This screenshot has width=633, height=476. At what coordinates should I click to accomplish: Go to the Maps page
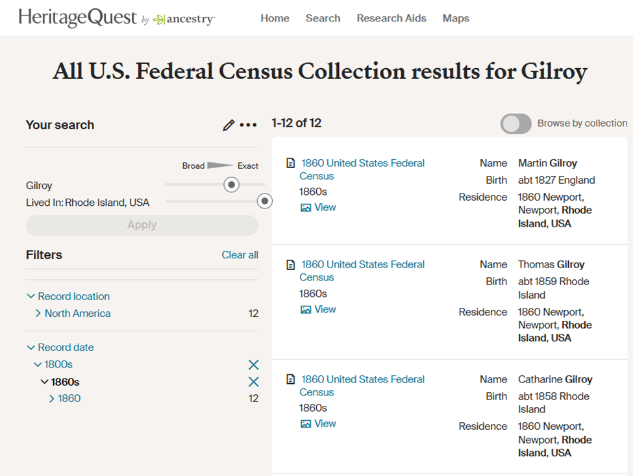tap(456, 18)
